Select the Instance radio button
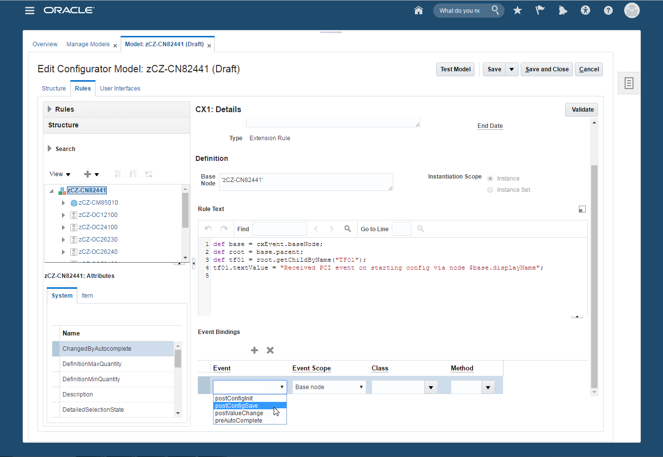 tap(490, 179)
